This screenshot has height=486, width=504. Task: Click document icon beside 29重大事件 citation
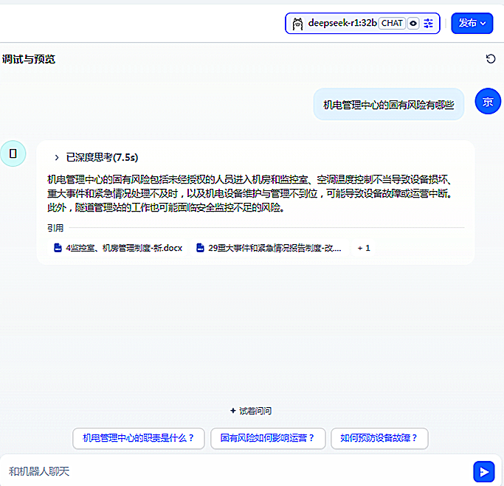point(200,249)
